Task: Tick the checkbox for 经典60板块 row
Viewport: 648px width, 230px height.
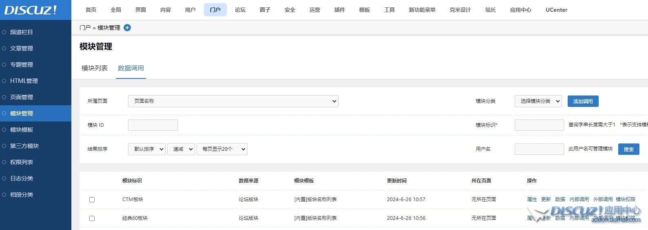Action: point(92,218)
